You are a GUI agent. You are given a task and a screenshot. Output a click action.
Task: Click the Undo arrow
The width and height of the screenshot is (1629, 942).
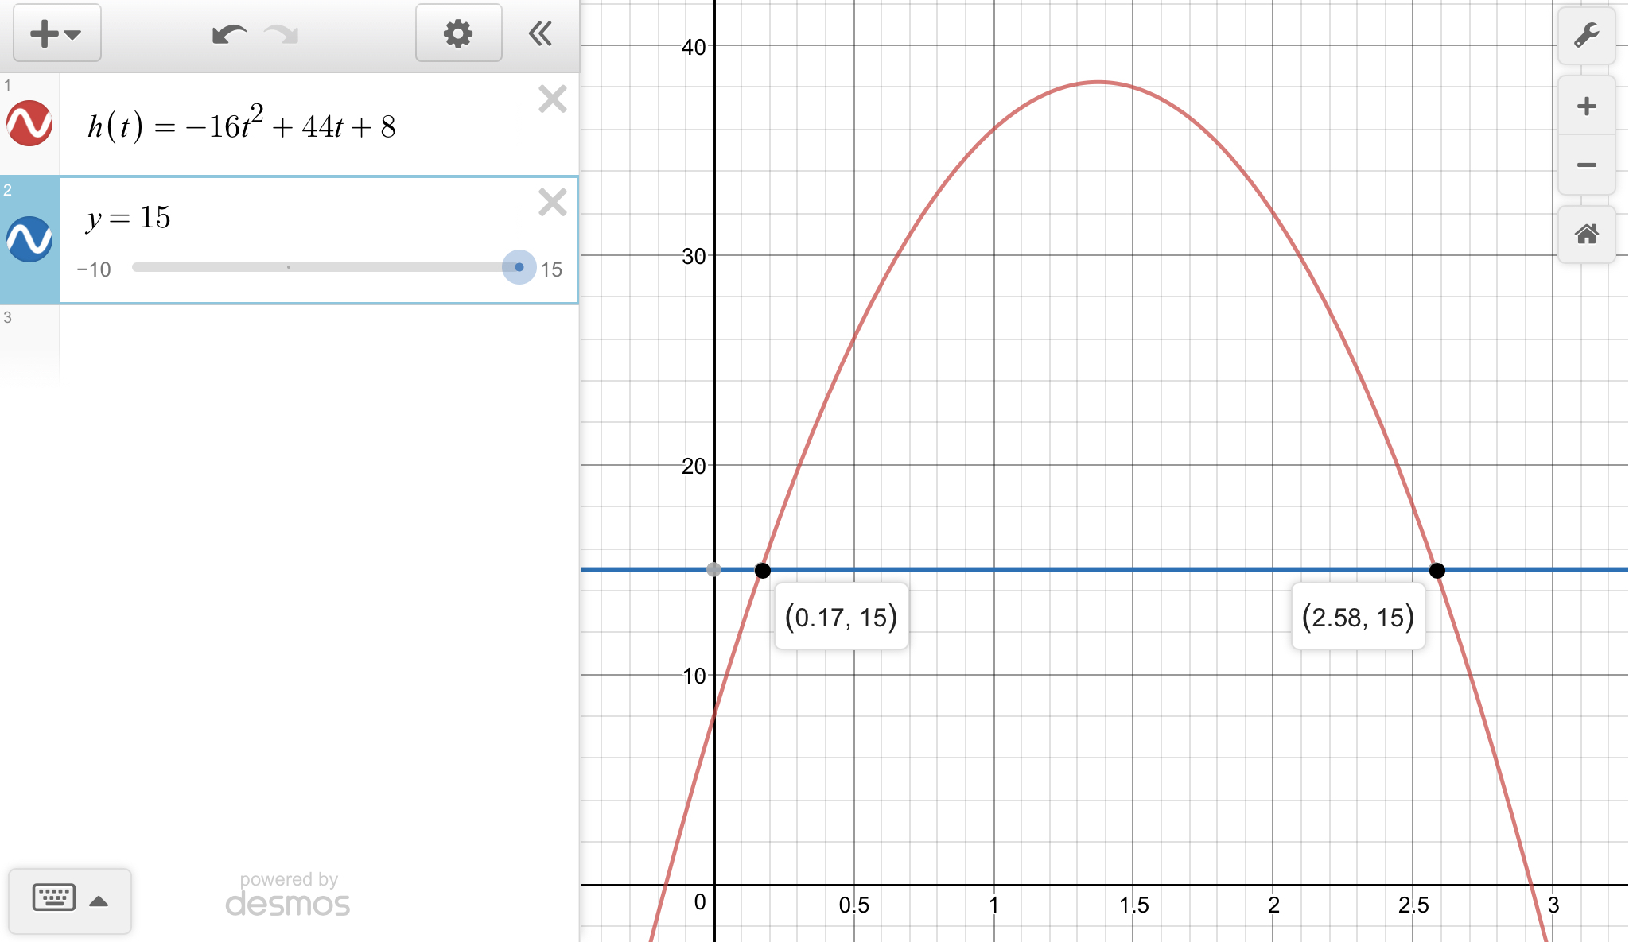click(229, 34)
